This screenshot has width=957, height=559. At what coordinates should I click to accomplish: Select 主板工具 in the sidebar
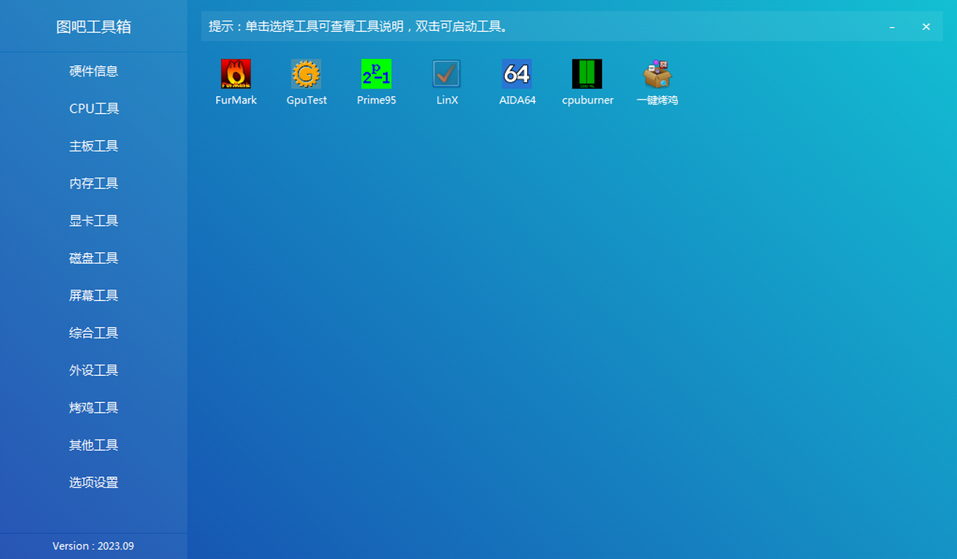[93, 146]
